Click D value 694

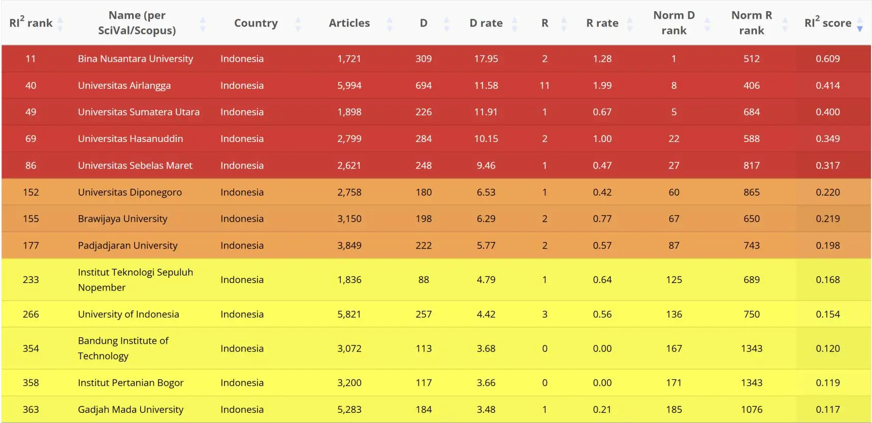click(424, 86)
